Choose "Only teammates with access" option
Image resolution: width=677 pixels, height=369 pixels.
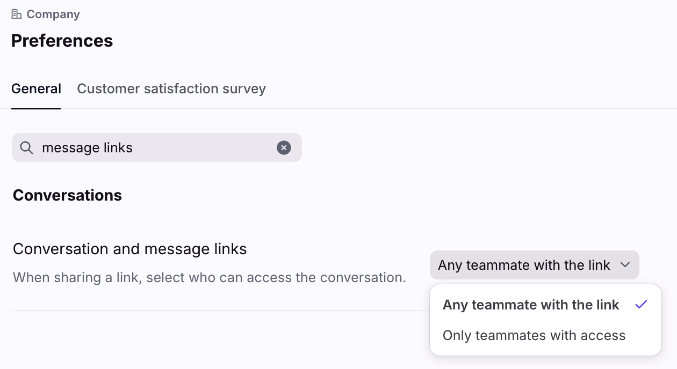[534, 336]
